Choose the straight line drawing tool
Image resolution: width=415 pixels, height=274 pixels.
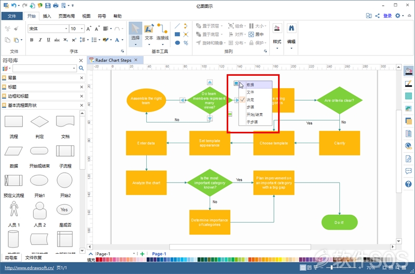click(177, 26)
